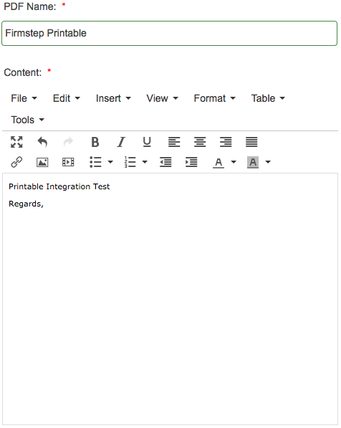The height and width of the screenshot is (428, 341).
Task: Open the Insert menu
Action: [x=113, y=98]
